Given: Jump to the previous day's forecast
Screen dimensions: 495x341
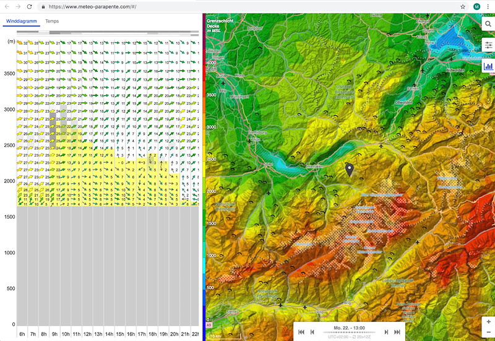Looking at the screenshot, I should coord(301,332).
